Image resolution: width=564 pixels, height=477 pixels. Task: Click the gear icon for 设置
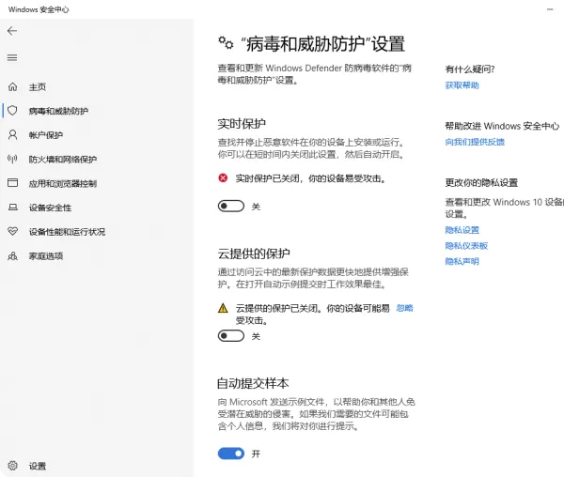[x=12, y=466]
